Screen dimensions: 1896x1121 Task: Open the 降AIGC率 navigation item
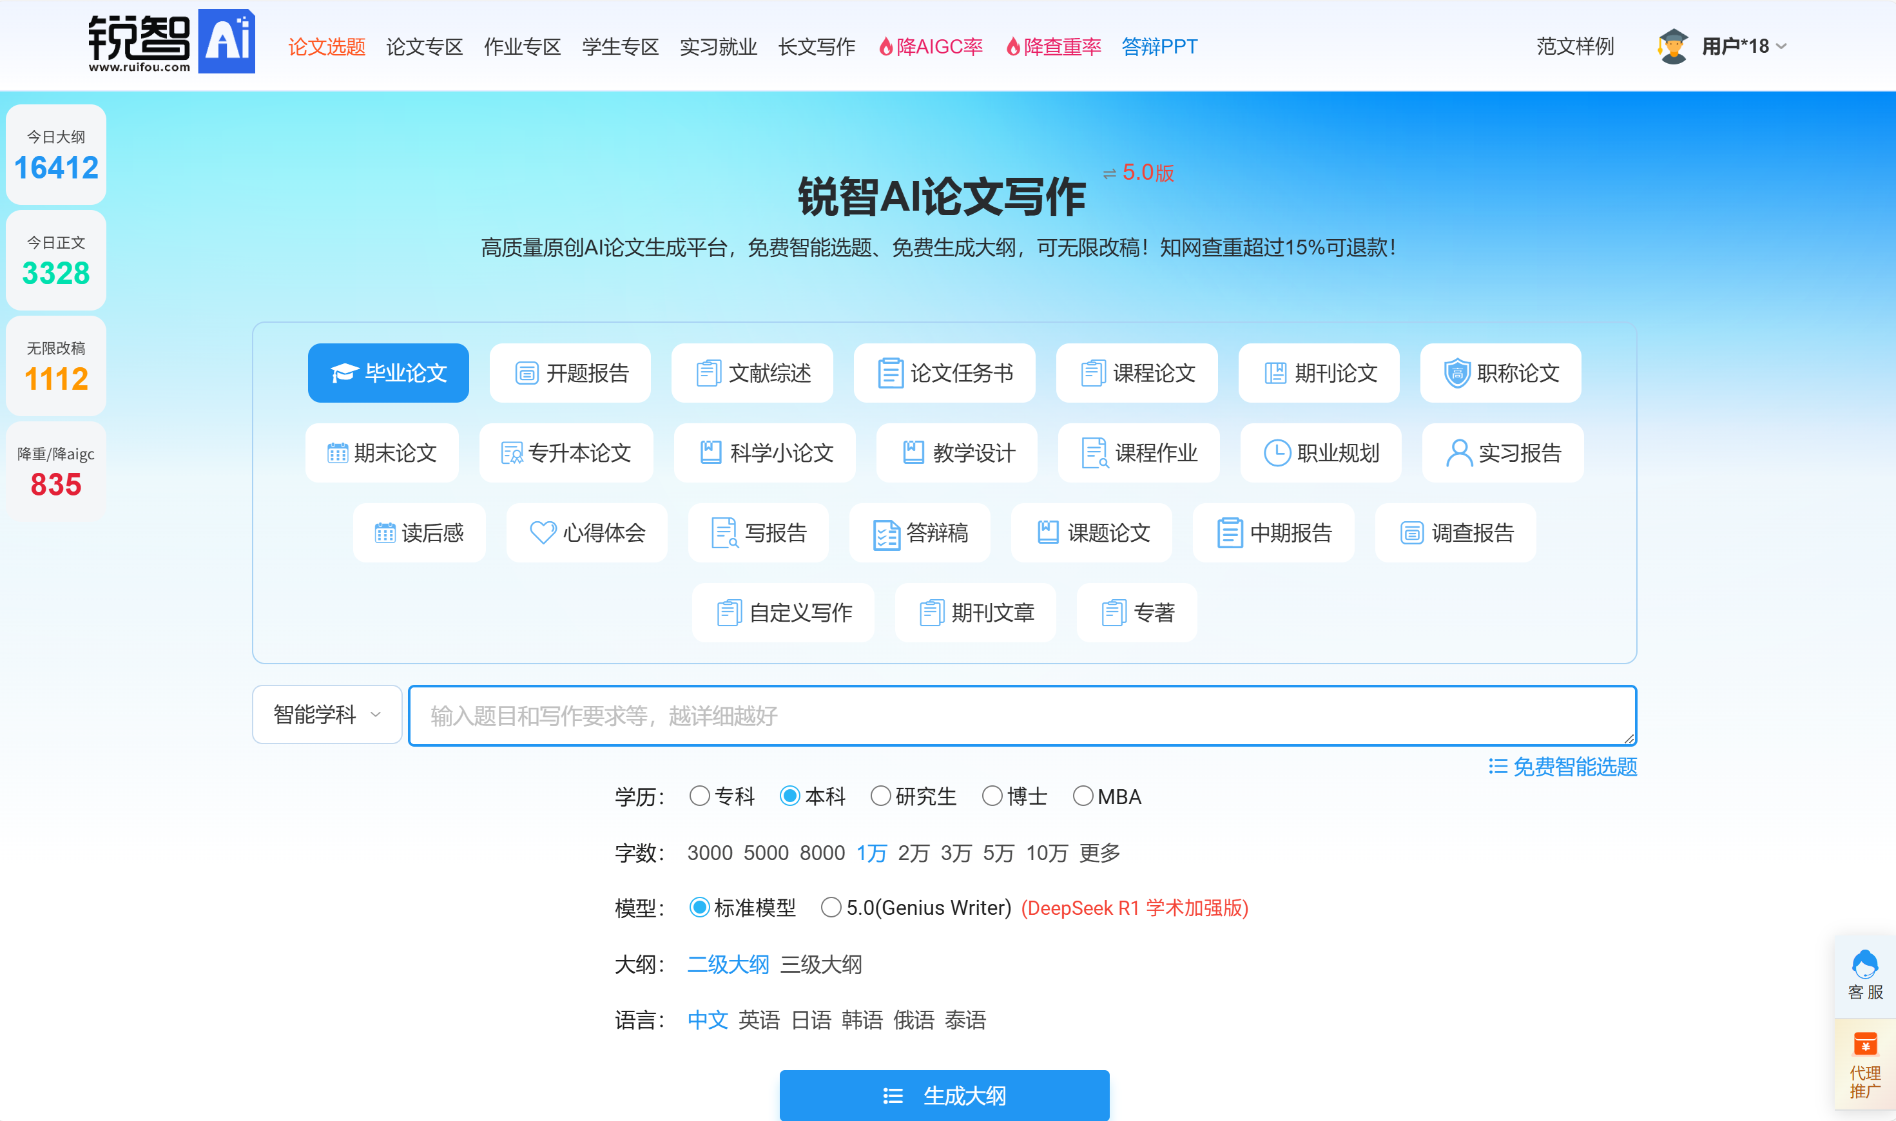click(930, 47)
